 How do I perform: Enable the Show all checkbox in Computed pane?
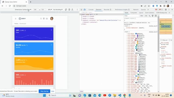[161, 40]
